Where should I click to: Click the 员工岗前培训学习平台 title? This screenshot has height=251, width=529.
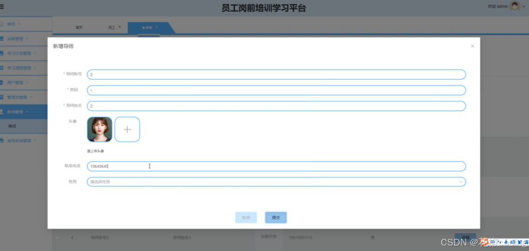263,8
